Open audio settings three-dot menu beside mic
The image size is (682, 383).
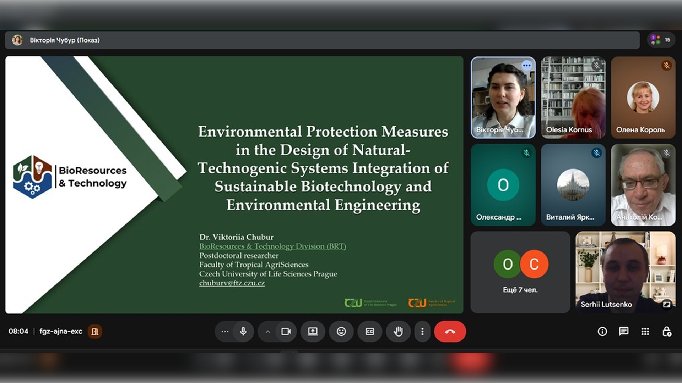coord(225,332)
